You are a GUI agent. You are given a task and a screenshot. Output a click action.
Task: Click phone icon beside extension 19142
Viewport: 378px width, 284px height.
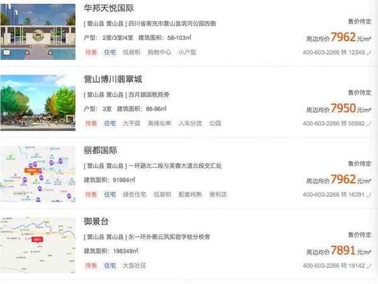pos(369,266)
